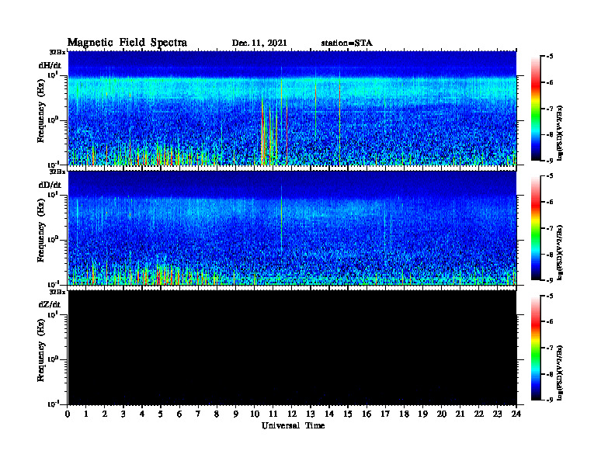615x475 pixels.
Task: Select the date text "Dec. 11, 2021"
Action: pos(259,43)
